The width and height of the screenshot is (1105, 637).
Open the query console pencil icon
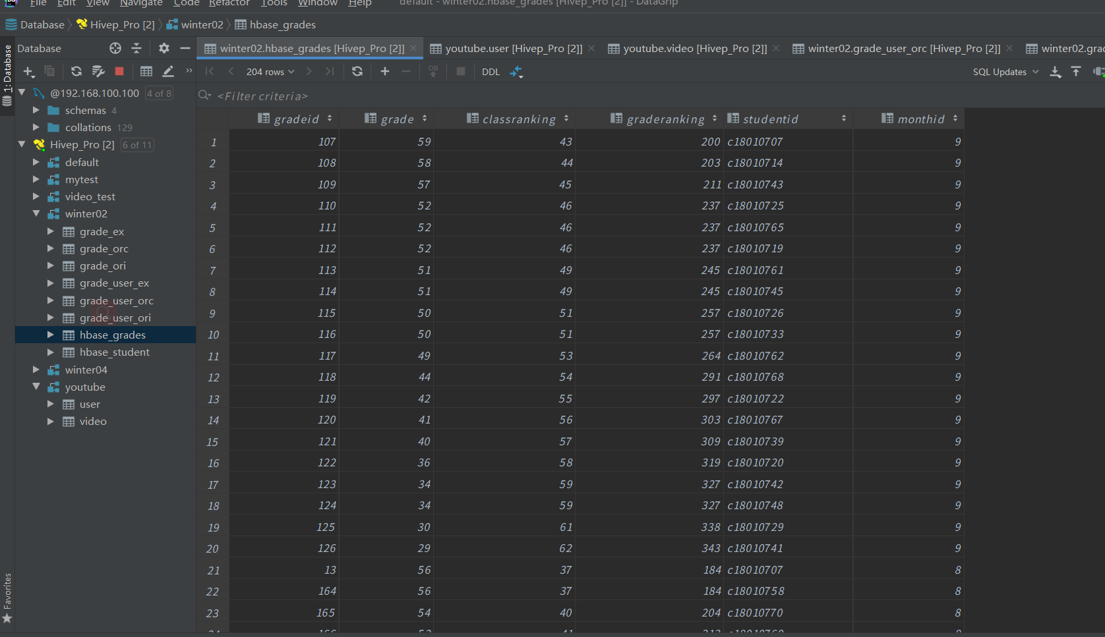tap(168, 71)
